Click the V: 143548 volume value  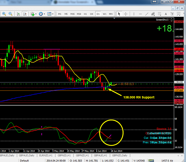coord(139,161)
